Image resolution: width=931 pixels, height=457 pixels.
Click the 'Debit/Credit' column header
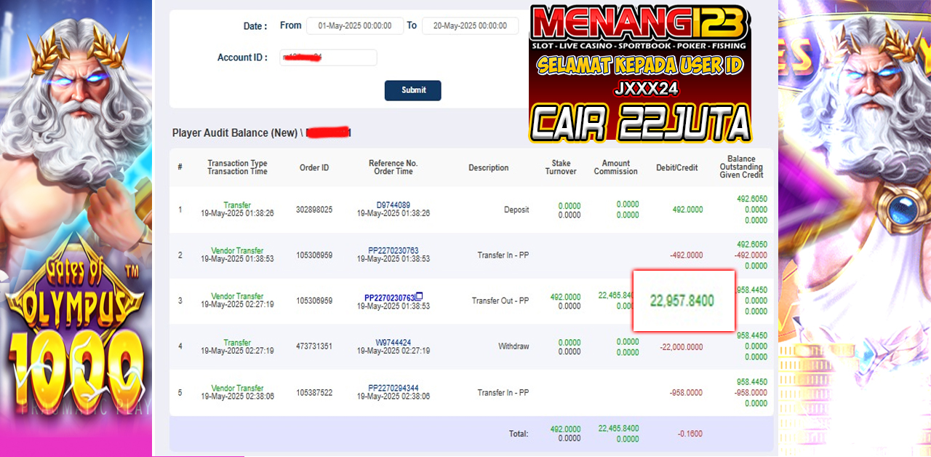coord(677,168)
